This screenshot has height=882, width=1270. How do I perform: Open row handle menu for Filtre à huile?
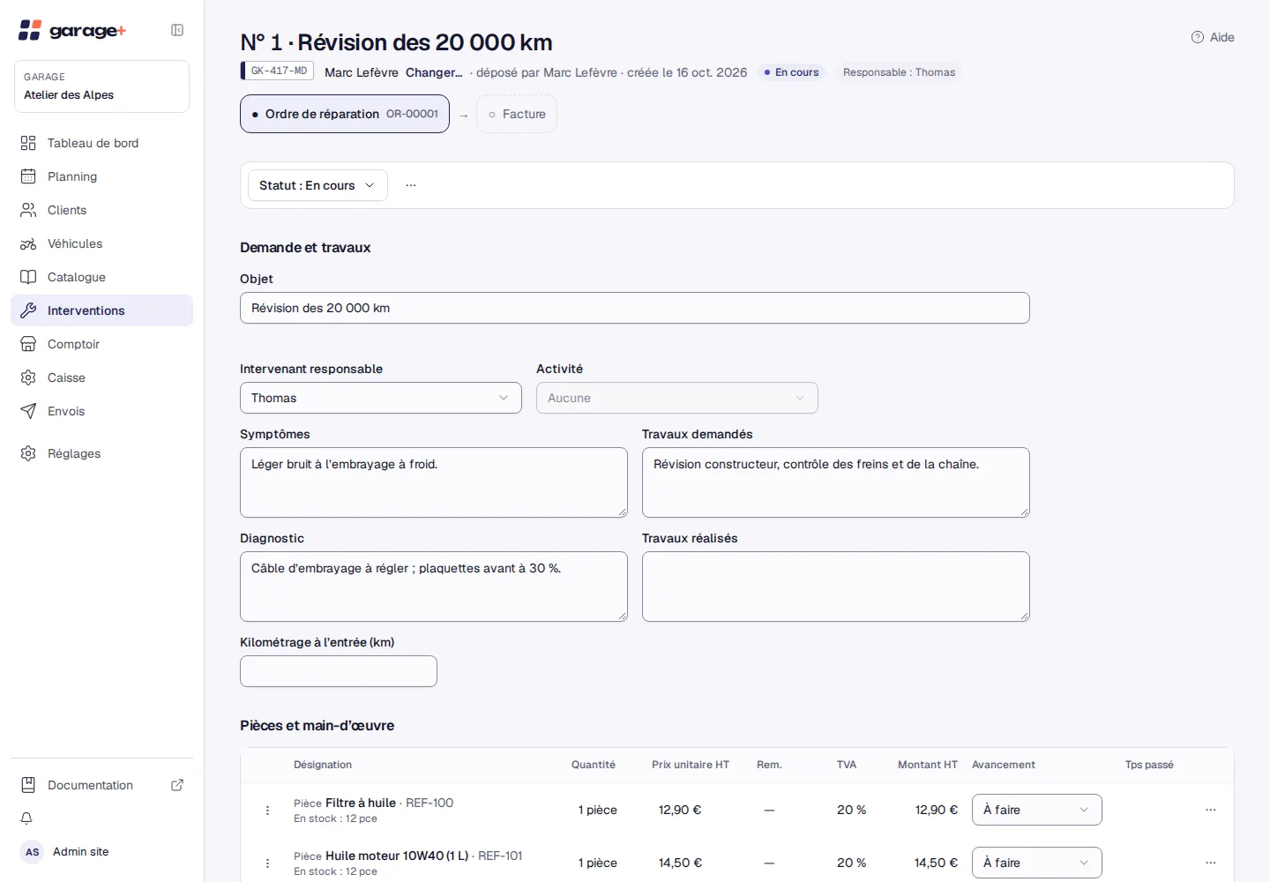pyautogui.click(x=267, y=810)
